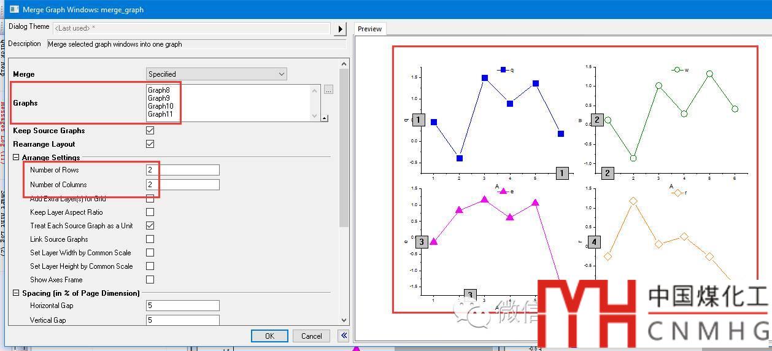Click the q legend entry in preview

point(505,70)
